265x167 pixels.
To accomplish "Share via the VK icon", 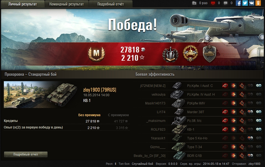I will click(251, 3).
